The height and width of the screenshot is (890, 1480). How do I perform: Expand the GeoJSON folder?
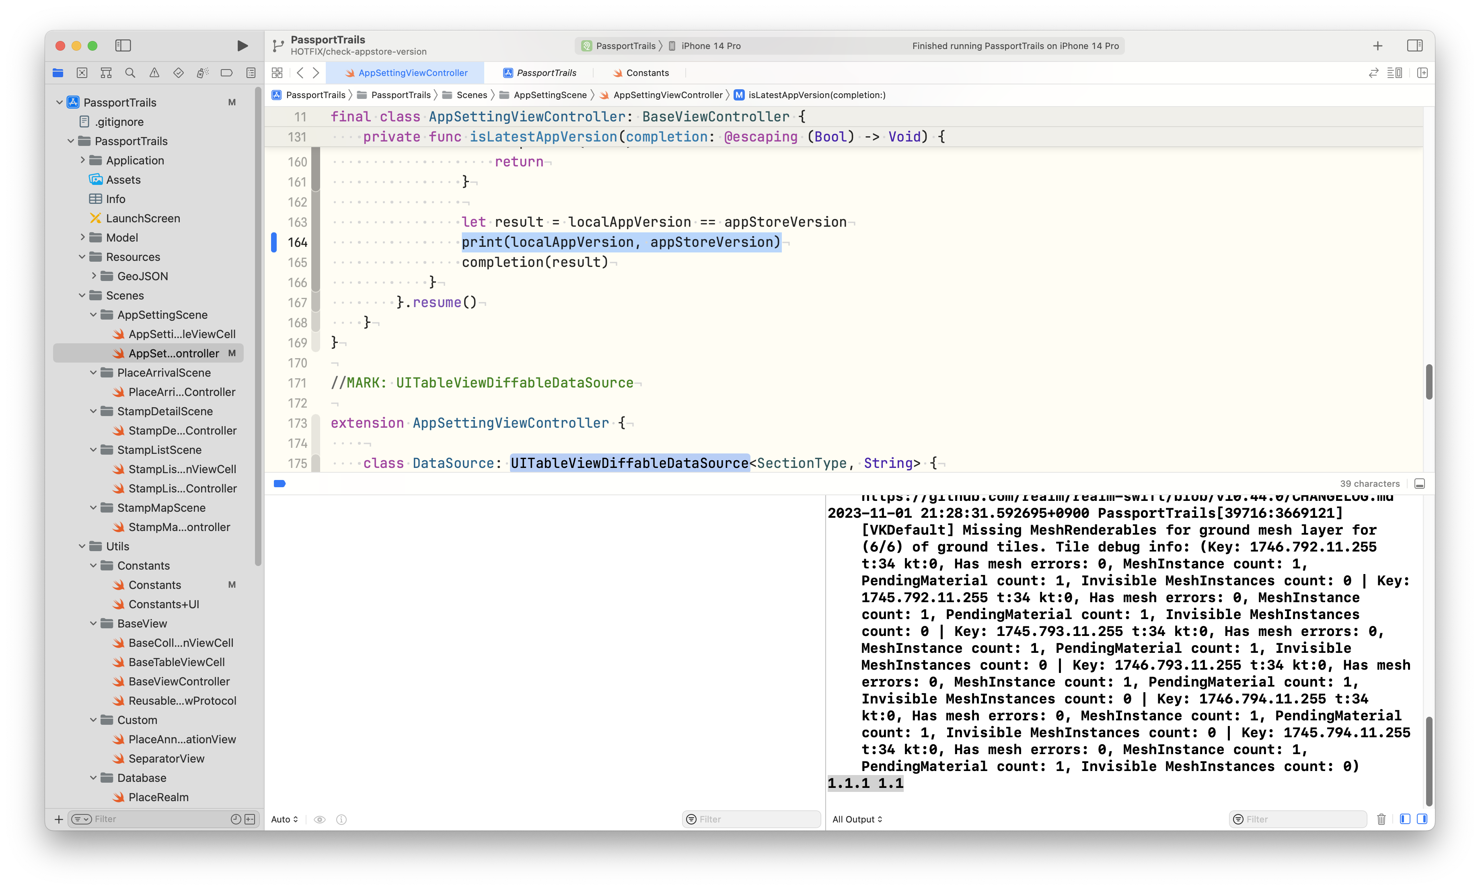94,276
